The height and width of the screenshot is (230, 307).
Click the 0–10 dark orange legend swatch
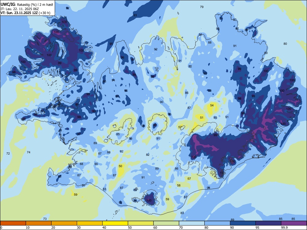click(13, 223)
